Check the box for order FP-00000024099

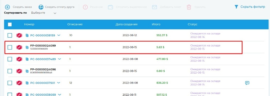coord(10,47)
